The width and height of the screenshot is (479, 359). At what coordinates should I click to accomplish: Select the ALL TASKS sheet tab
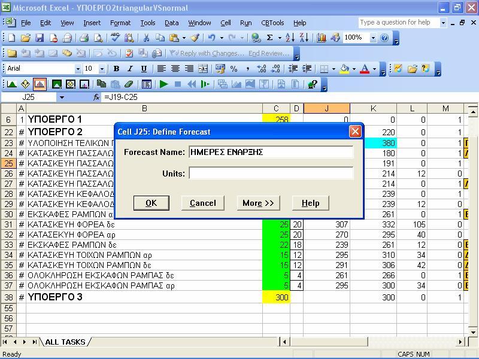pos(65,342)
